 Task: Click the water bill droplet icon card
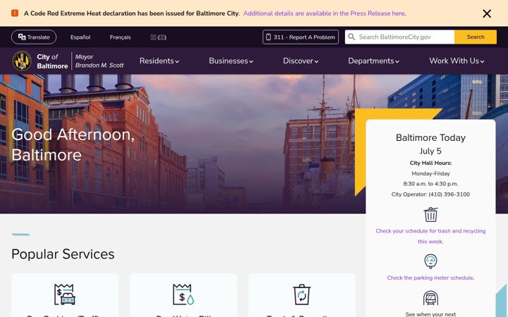point(183,294)
